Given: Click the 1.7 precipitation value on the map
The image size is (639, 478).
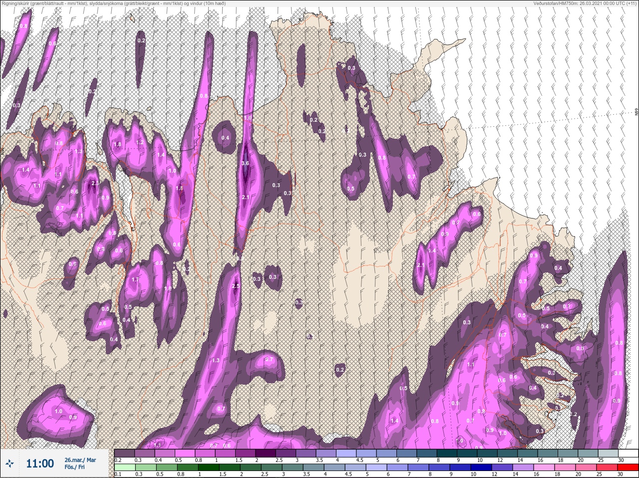Looking at the screenshot, I should [135, 279].
